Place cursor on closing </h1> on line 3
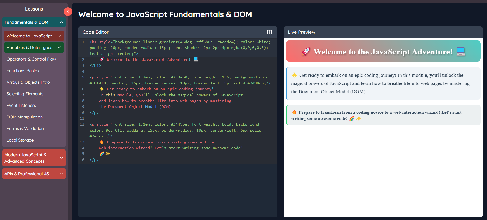The width and height of the screenshot is (487, 220). (x=95, y=66)
